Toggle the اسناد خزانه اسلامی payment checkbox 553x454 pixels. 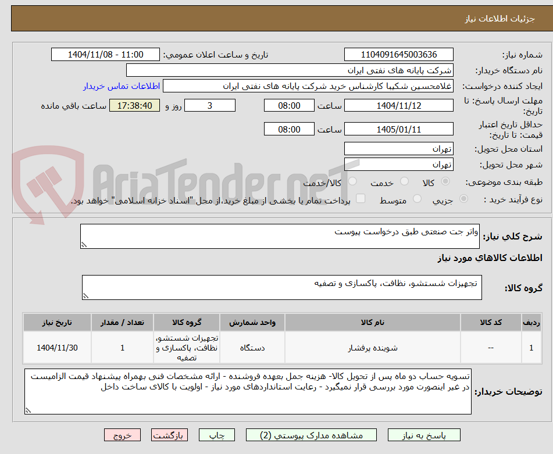pos(360,198)
